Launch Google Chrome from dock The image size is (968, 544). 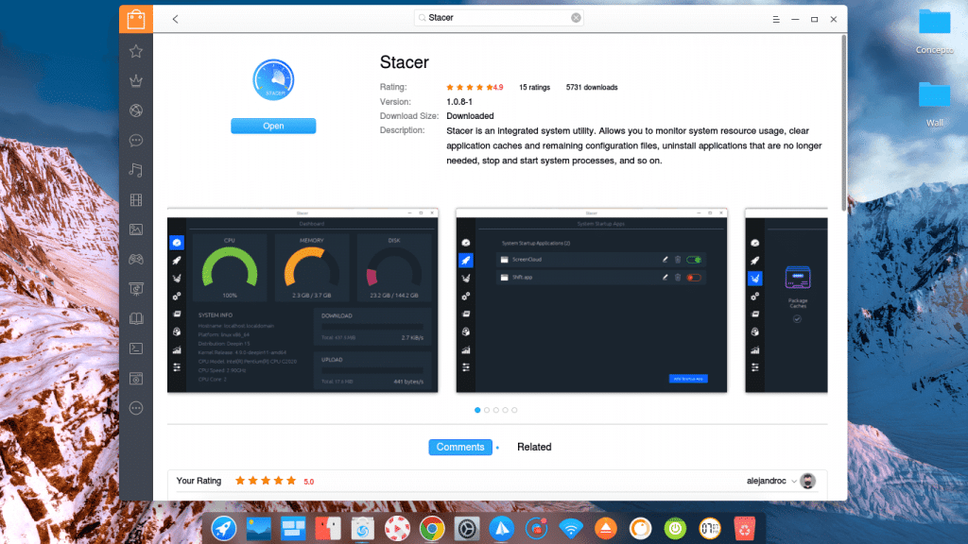click(x=432, y=529)
